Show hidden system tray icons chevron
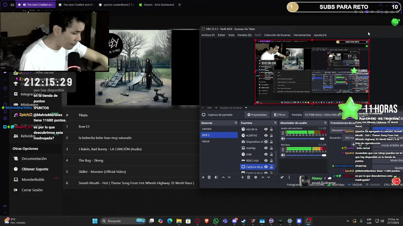The image size is (403, 226). coord(348,221)
